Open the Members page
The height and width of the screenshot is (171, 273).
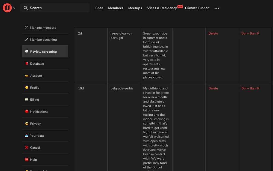[115, 8]
